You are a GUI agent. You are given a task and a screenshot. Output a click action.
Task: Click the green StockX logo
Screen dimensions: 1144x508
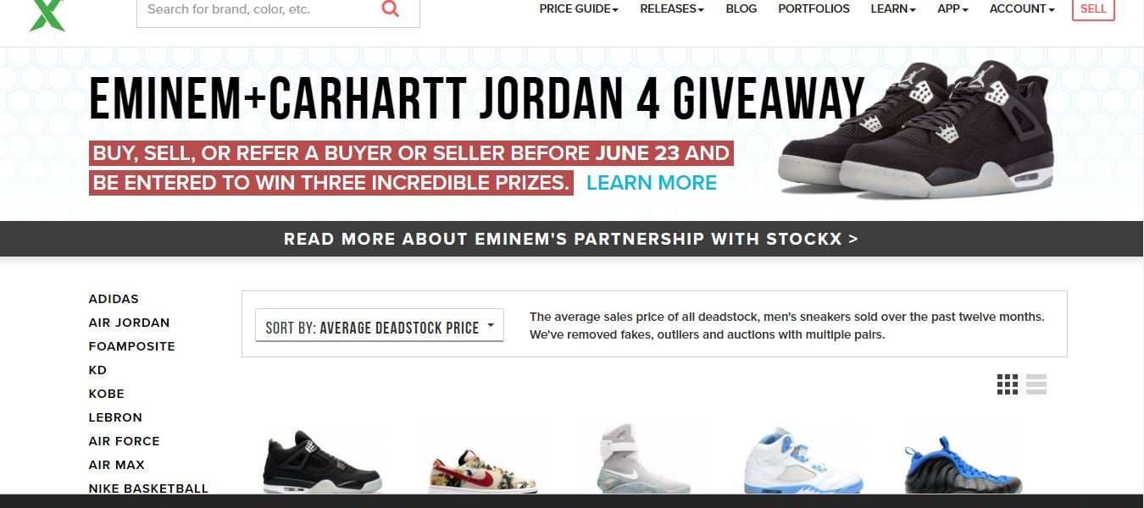[x=47, y=15]
